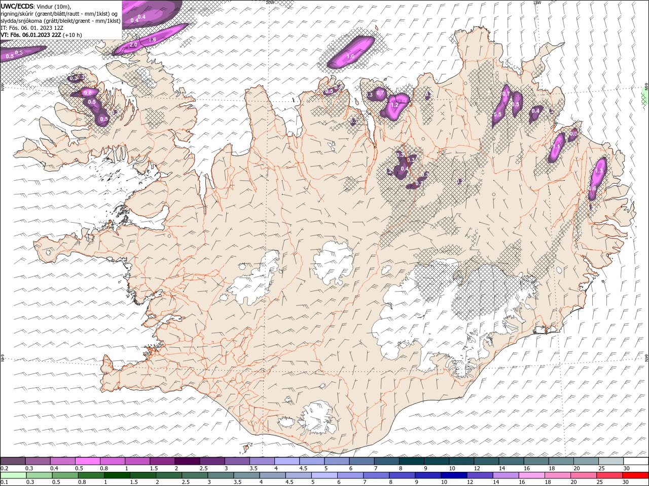The height and width of the screenshot is (486, 649).
Task: Click the white upper swatch after 30
Action: 635,461
